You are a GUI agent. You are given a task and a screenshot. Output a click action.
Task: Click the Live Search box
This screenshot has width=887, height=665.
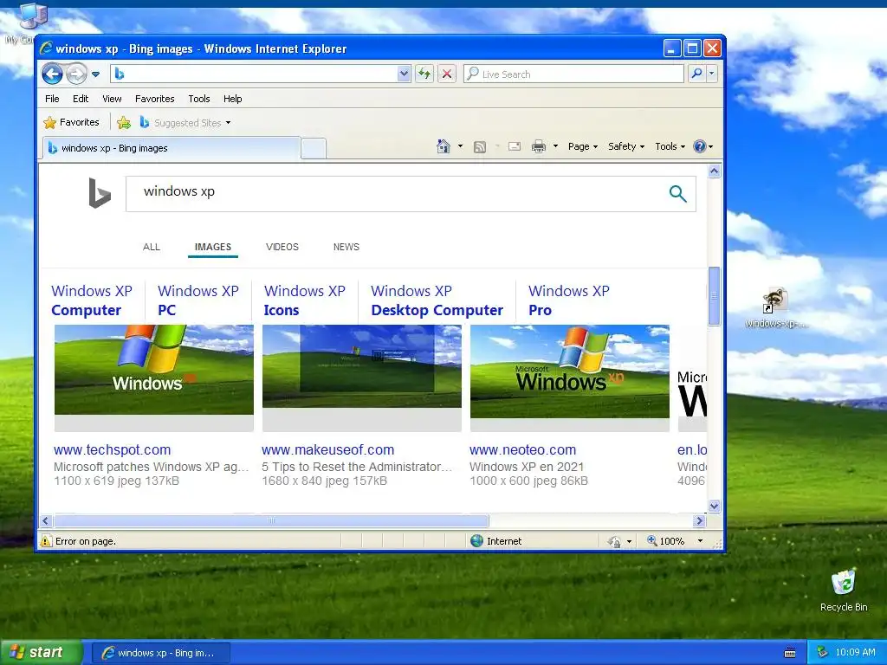click(x=573, y=74)
